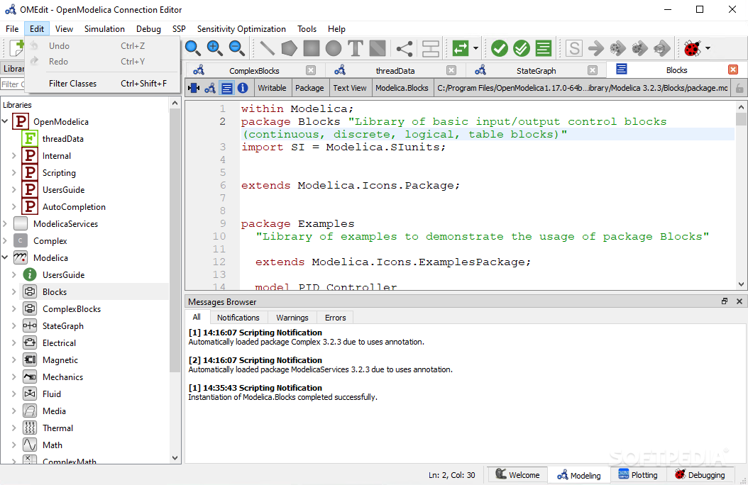Expand the Electrical tree node
The height and width of the screenshot is (485, 748).
click(13, 343)
